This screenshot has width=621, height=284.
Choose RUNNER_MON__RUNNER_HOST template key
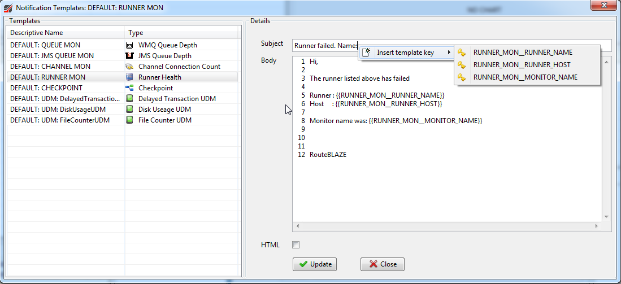click(x=522, y=65)
